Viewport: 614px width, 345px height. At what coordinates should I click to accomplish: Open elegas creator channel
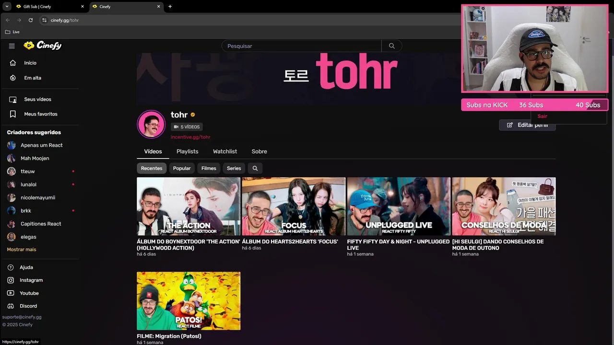pyautogui.click(x=28, y=237)
